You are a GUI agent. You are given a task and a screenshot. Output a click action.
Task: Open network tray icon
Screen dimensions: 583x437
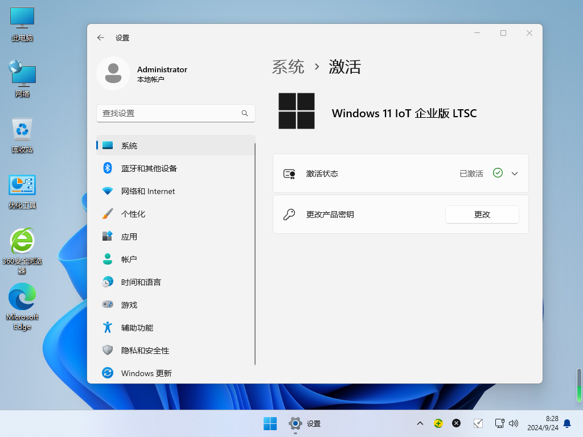[499, 423]
